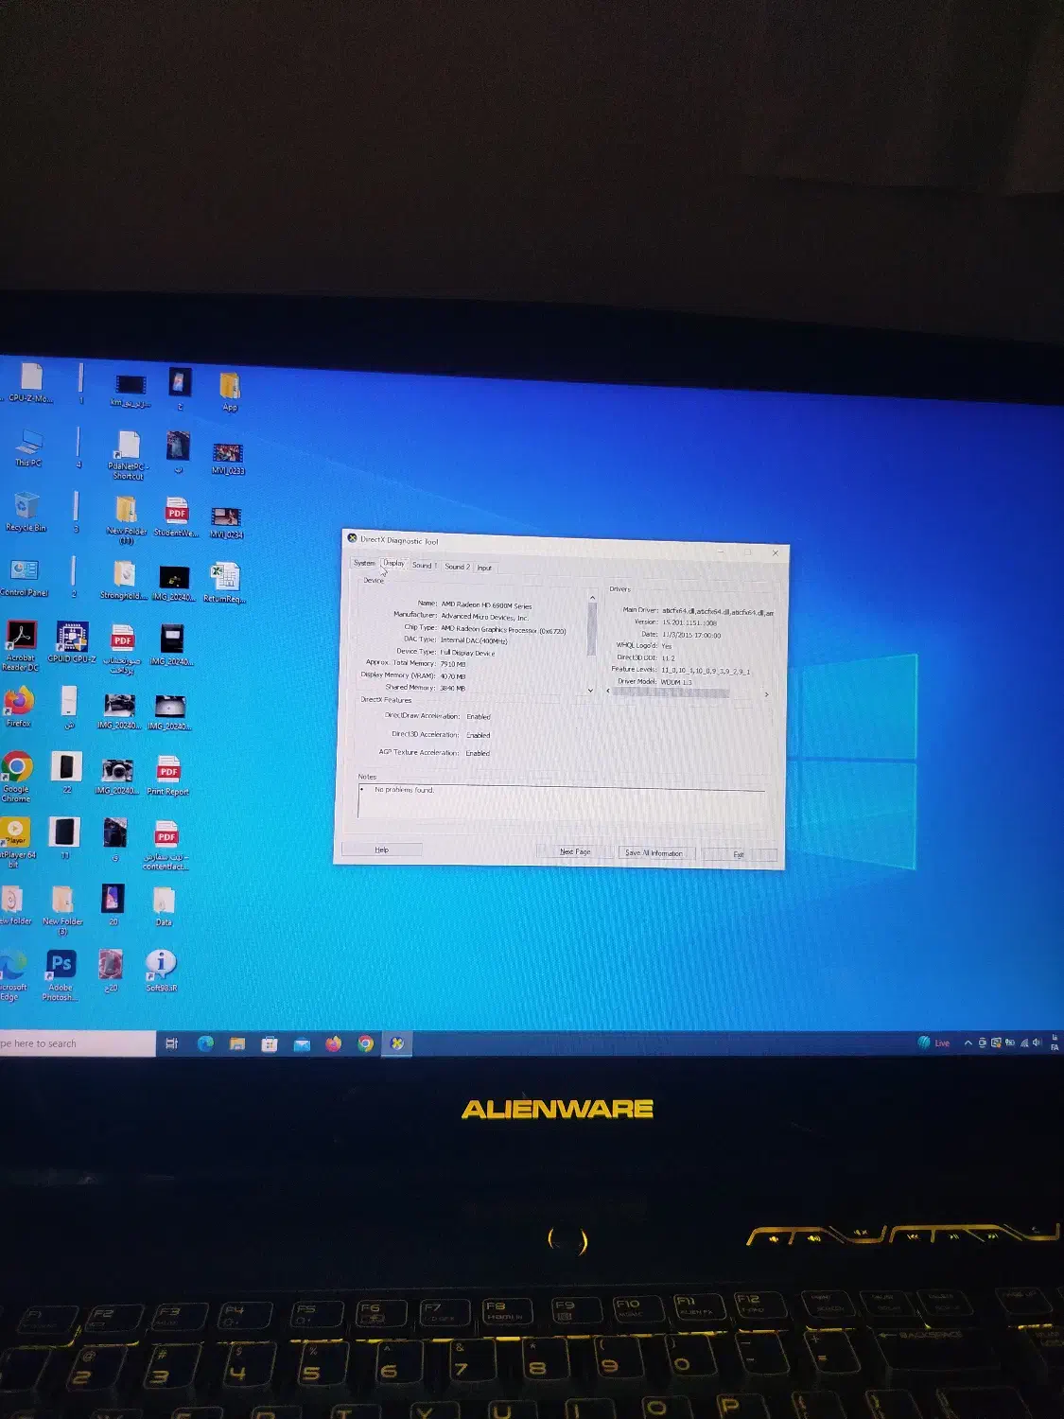Open the Control Panel desktop icon
Viewport: 1064px width, 1419px height.
[24, 571]
